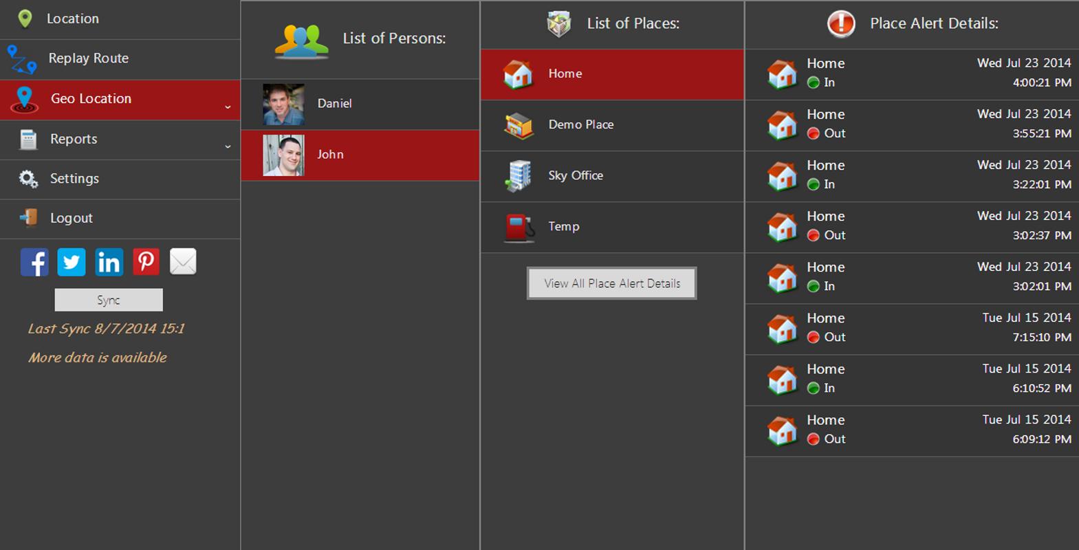Click house icon of 7:15:10 PM alert
The image size is (1079, 550).
click(782, 329)
